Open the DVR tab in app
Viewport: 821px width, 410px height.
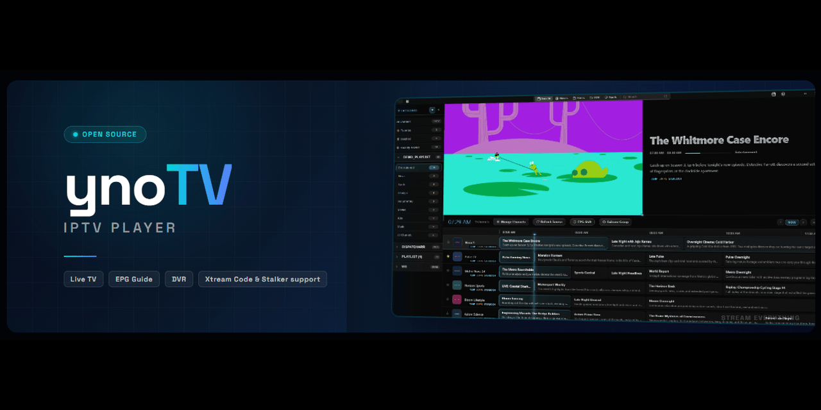pos(595,97)
